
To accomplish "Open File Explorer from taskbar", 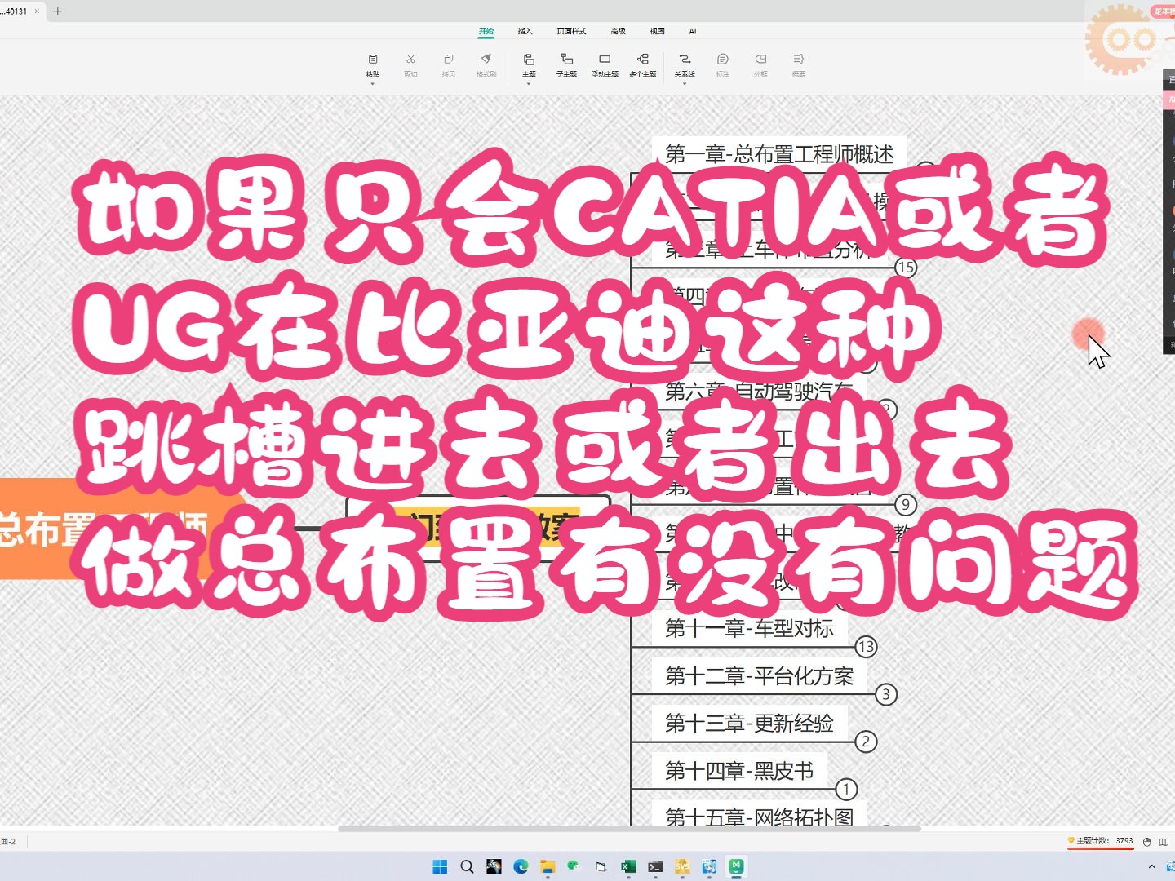I will tap(548, 866).
